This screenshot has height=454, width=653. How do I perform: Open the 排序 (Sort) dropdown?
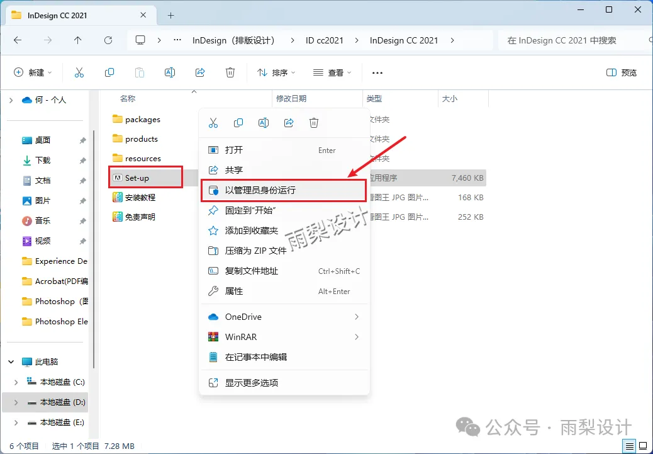[x=276, y=72]
